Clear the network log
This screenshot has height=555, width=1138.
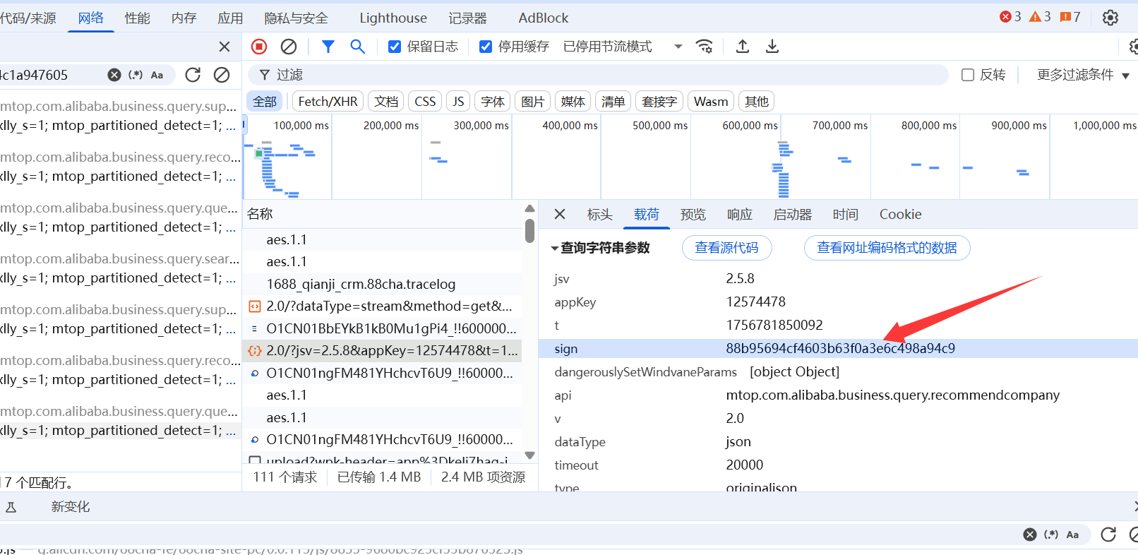pyautogui.click(x=289, y=47)
